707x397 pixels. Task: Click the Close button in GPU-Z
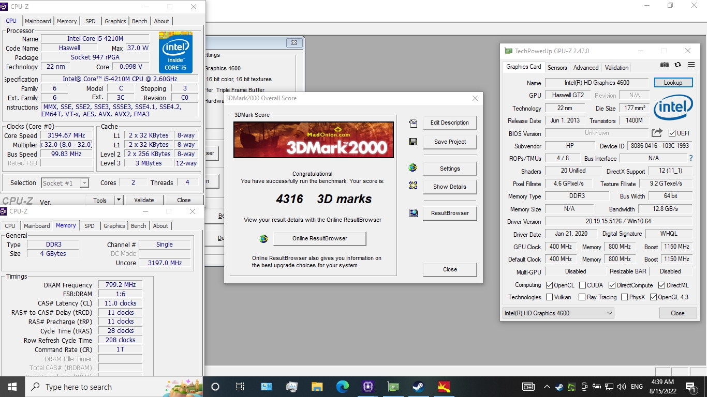tap(677, 313)
